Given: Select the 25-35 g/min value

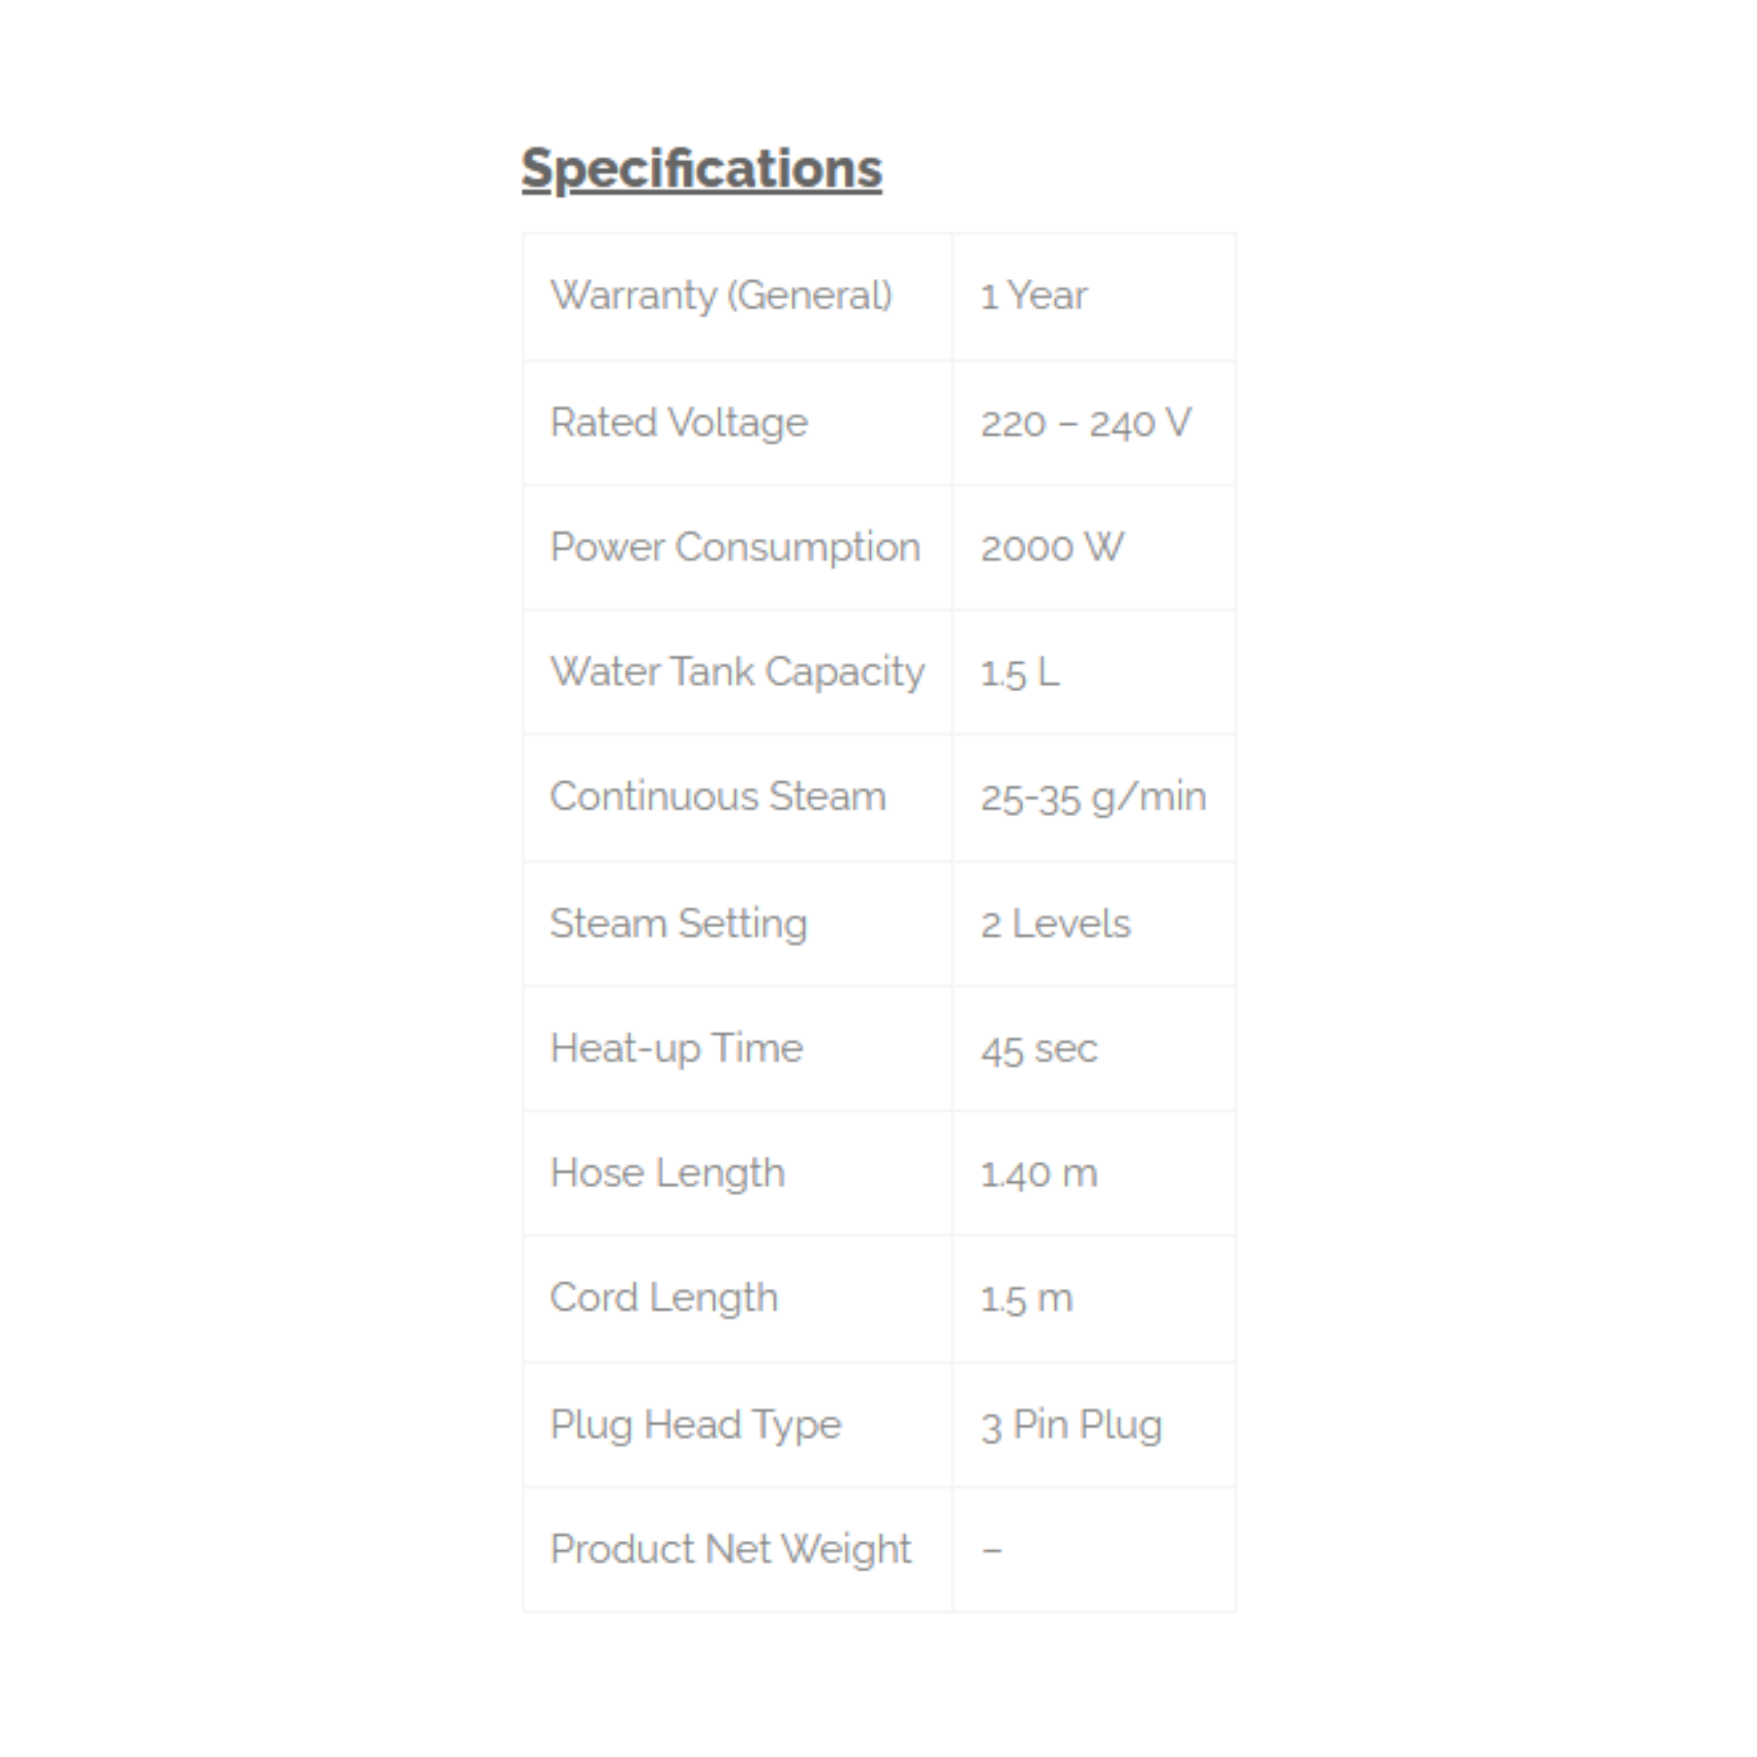Looking at the screenshot, I should pyautogui.click(x=1093, y=798).
